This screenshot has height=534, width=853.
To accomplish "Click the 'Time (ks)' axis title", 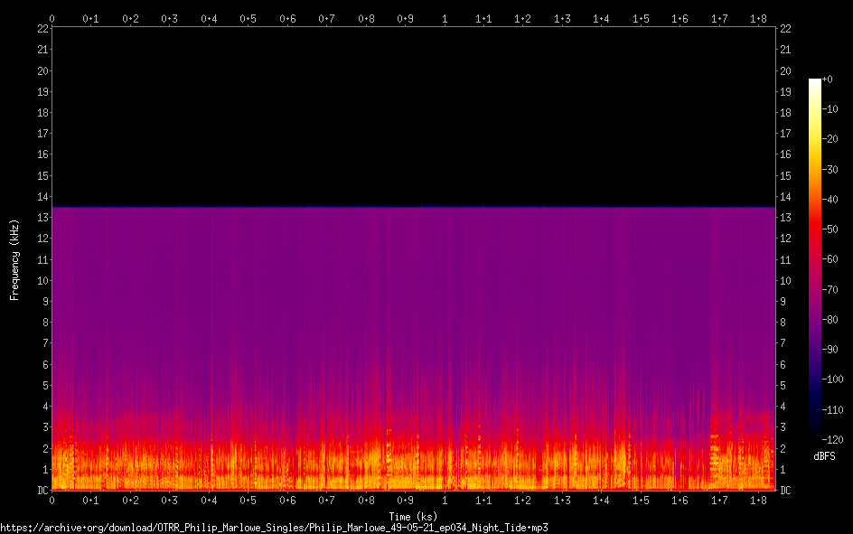I will [x=413, y=517].
